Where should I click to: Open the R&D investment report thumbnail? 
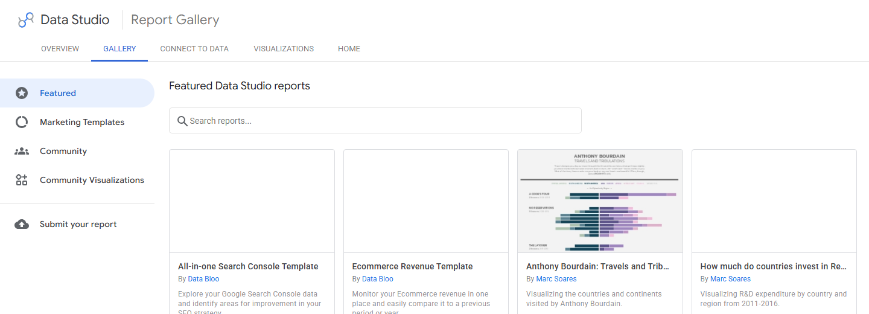(774, 201)
